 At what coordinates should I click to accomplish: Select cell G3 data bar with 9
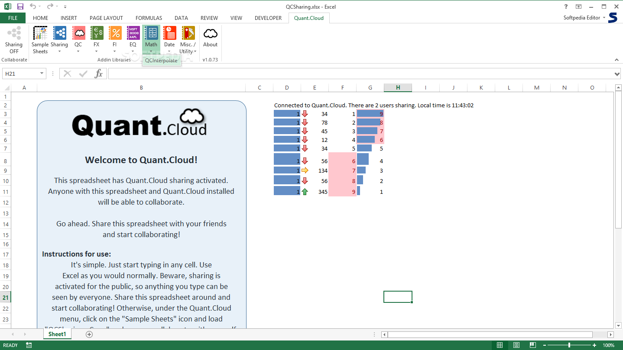coord(370,114)
